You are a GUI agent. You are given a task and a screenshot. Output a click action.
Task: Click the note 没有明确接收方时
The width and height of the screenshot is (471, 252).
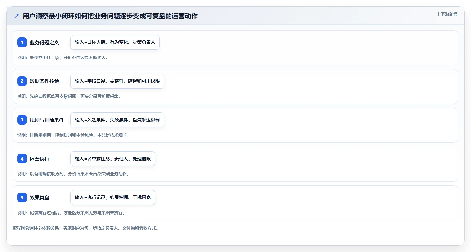point(74,174)
